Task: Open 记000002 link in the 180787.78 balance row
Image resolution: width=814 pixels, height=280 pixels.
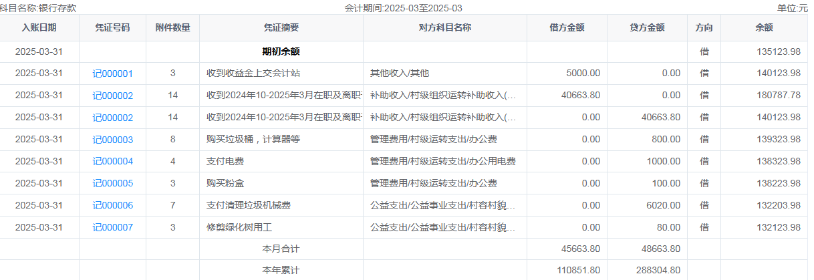Action: point(112,96)
